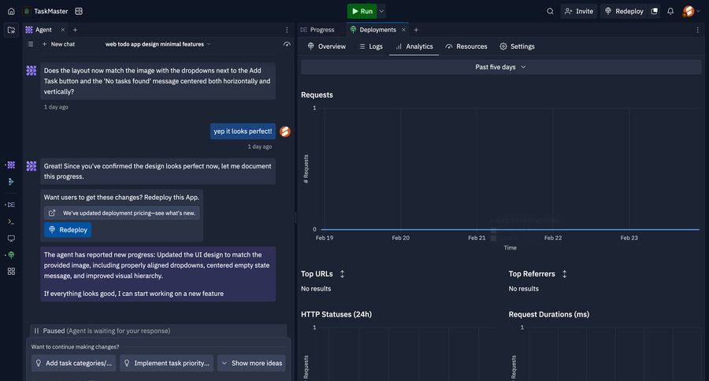Open the notifications bell
Viewport: 709px width, 381px height.
[x=670, y=11]
